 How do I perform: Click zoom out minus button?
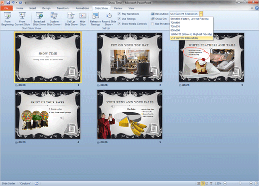tap(225, 184)
